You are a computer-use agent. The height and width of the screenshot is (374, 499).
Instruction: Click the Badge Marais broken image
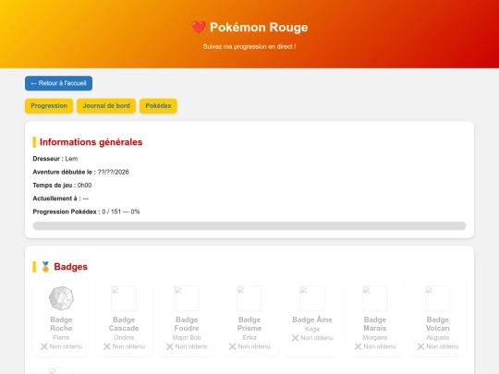375,298
